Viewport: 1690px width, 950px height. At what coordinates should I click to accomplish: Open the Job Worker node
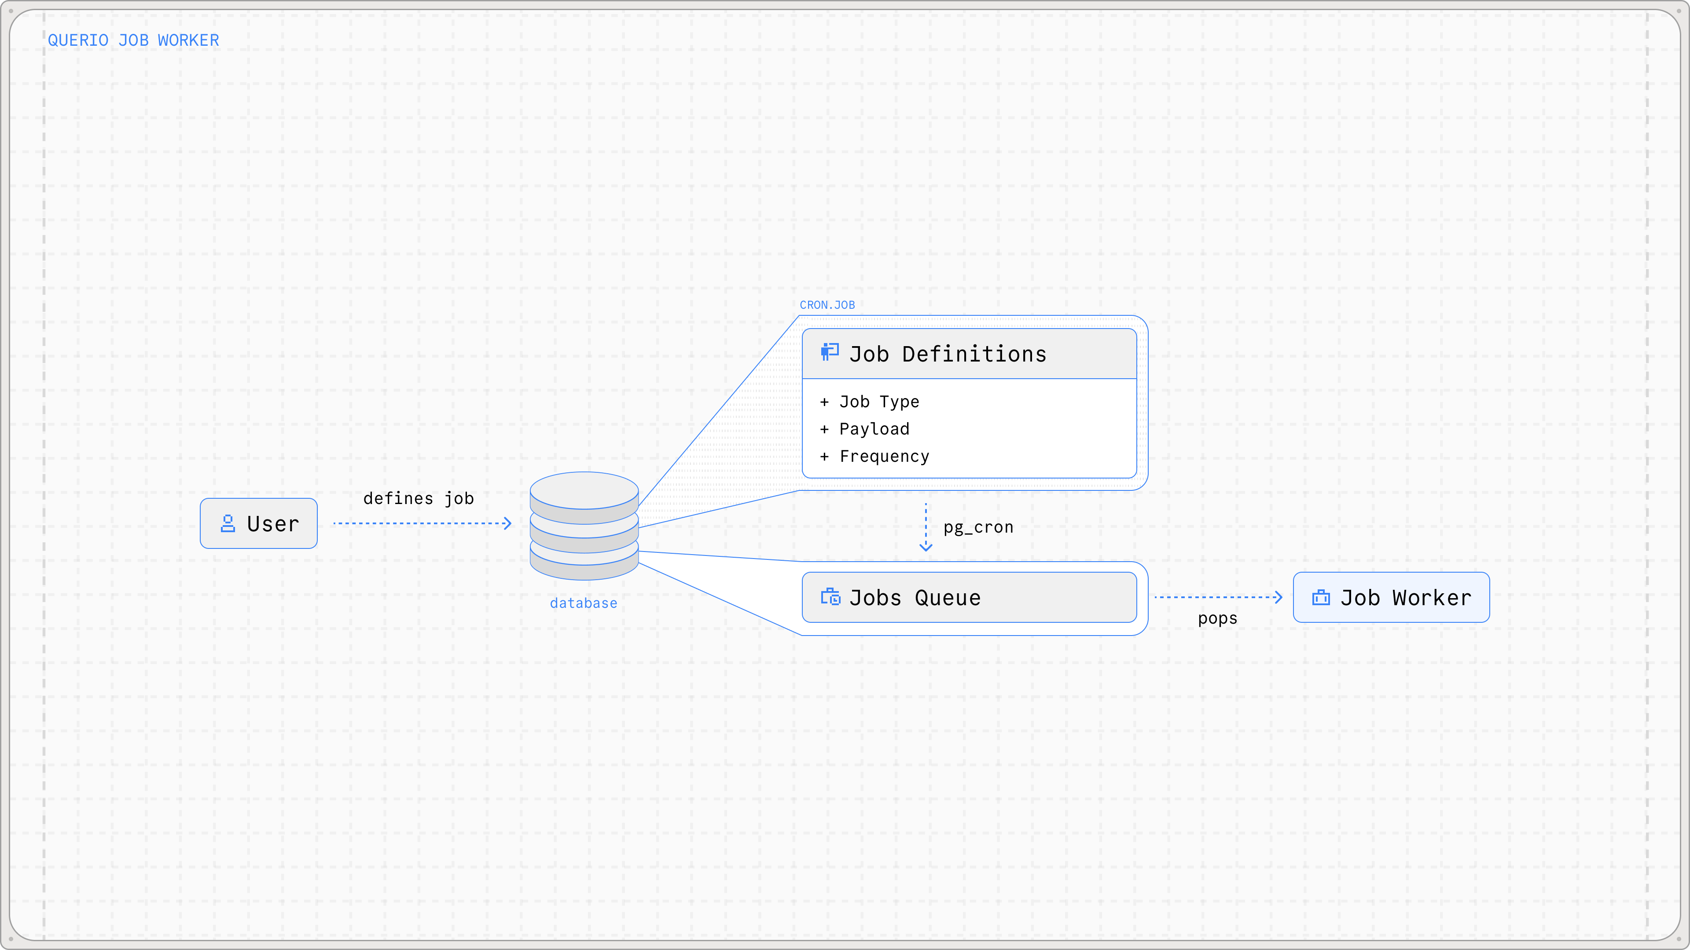(1391, 597)
